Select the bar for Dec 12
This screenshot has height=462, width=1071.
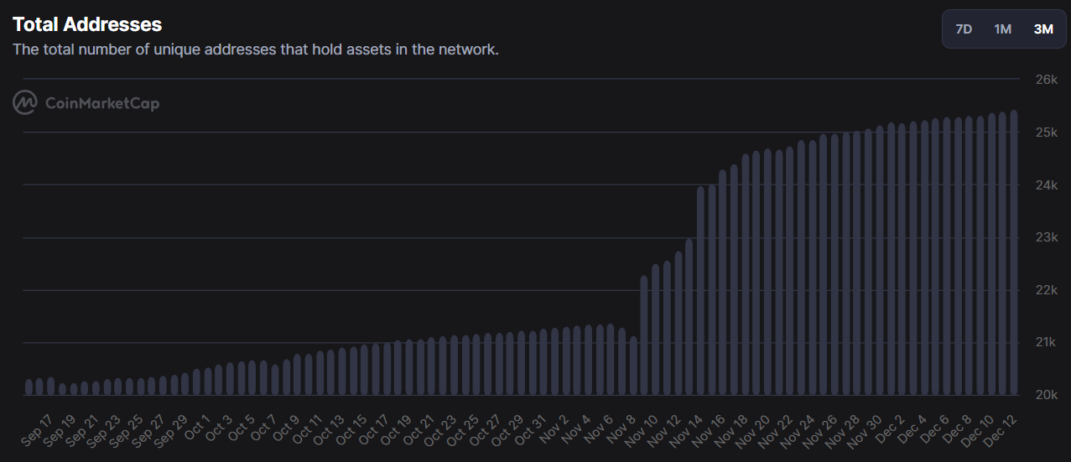click(x=1014, y=252)
